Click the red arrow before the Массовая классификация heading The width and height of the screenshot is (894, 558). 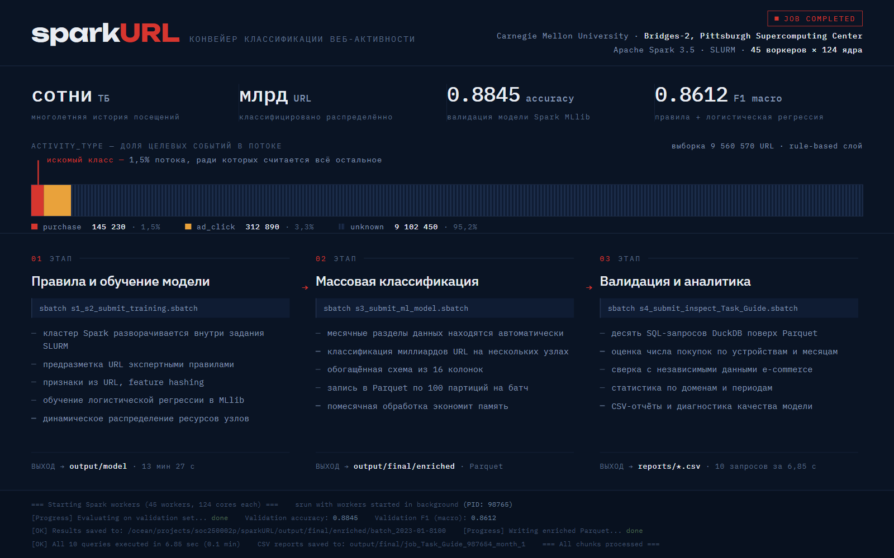(x=305, y=288)
